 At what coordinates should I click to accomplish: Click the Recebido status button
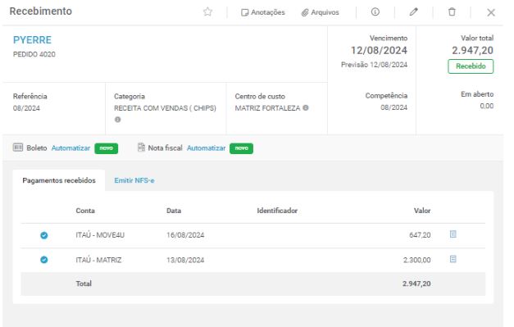(x=471, y=66)
